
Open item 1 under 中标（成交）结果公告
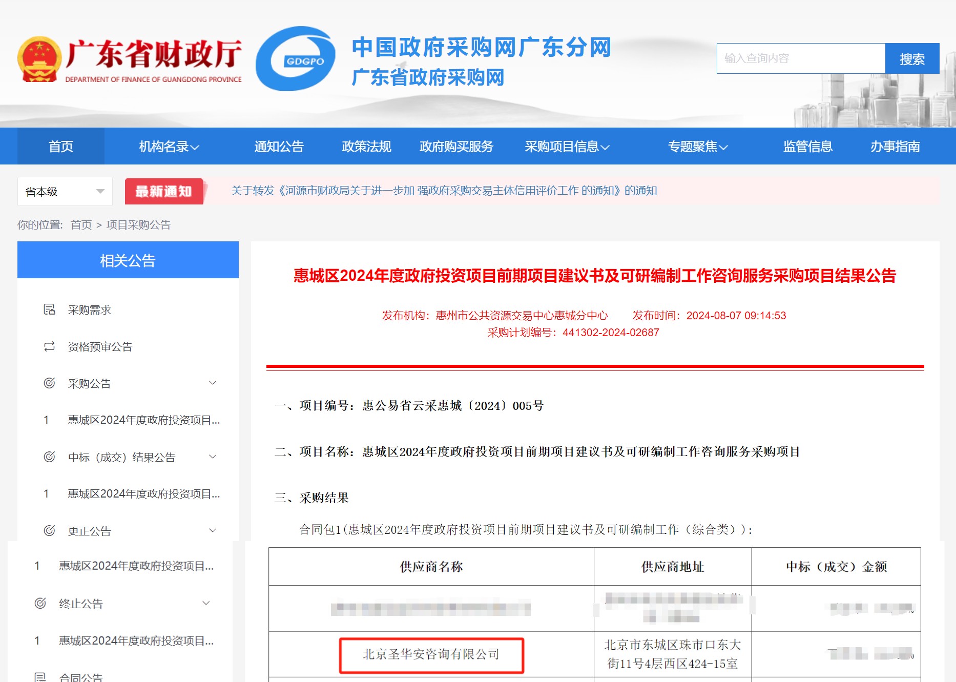(x=144, y=494)
